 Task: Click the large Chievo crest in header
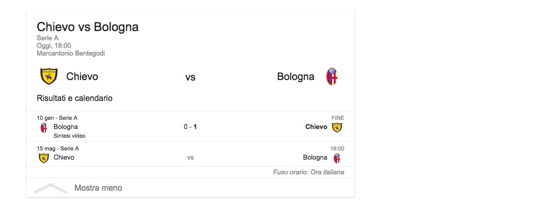point(49,76)
